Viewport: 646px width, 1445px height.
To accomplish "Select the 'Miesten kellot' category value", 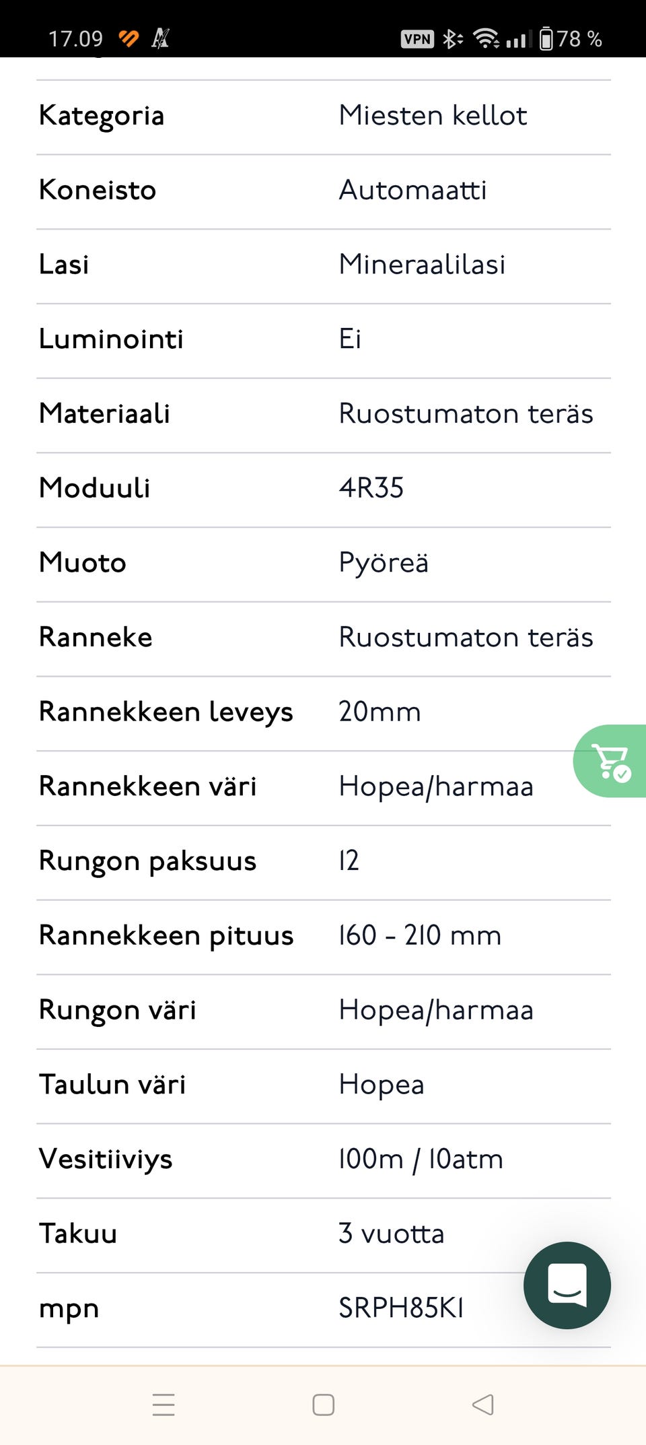I will 433,116.
